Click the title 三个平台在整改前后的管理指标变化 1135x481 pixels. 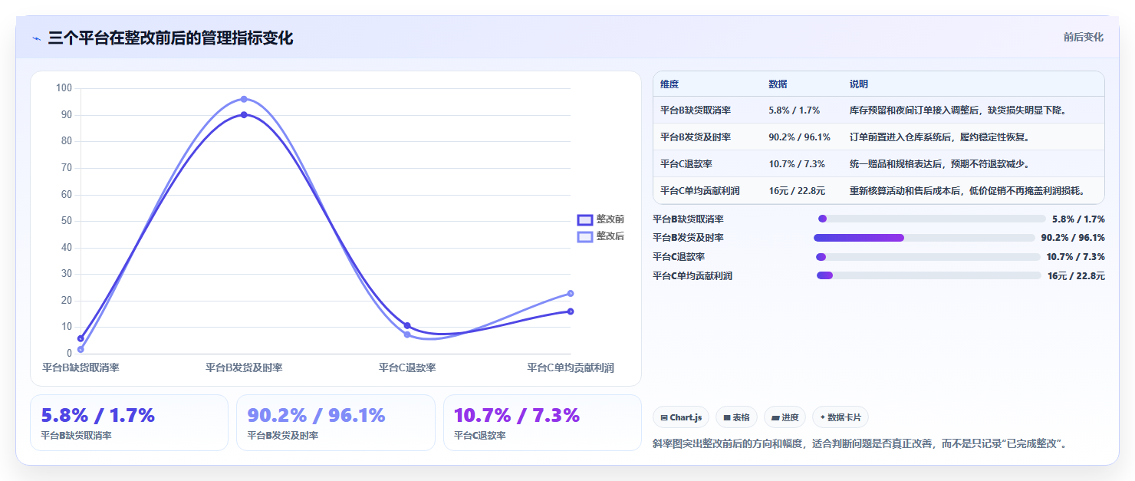click(x=170, y=38)
